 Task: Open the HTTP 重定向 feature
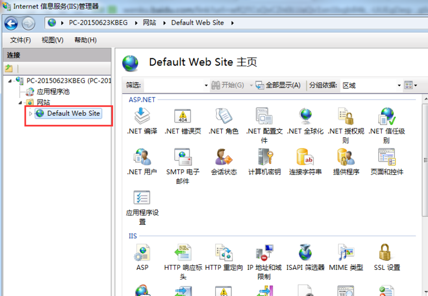click(x=223, y=253)
